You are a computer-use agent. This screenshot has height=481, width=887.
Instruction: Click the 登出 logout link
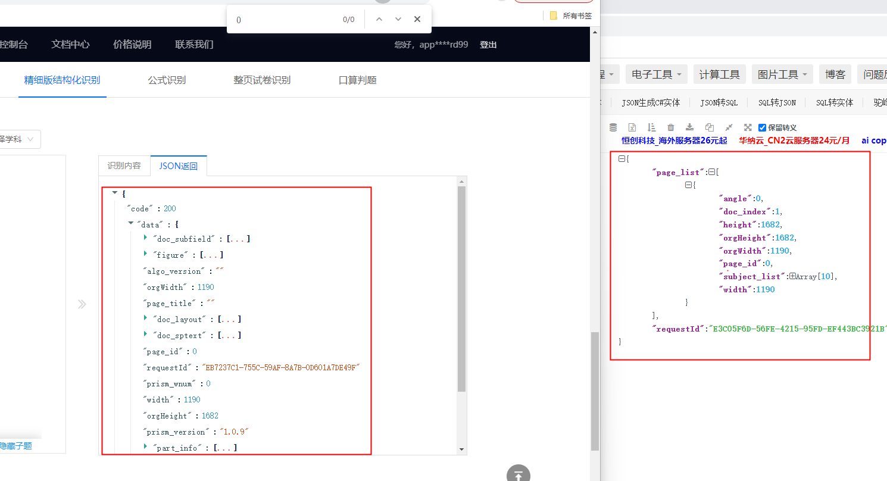pos(488,45)
